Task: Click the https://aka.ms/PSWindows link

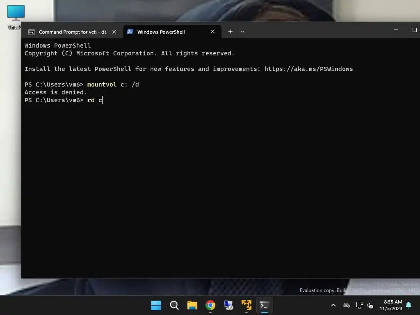Action: 308,69
